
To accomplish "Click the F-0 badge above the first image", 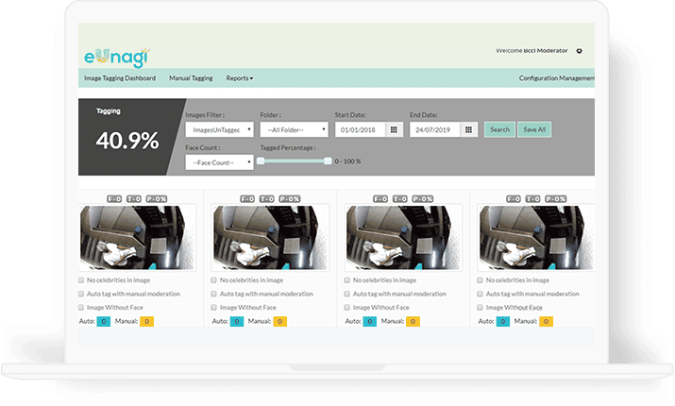I will [x=114, y=199].
